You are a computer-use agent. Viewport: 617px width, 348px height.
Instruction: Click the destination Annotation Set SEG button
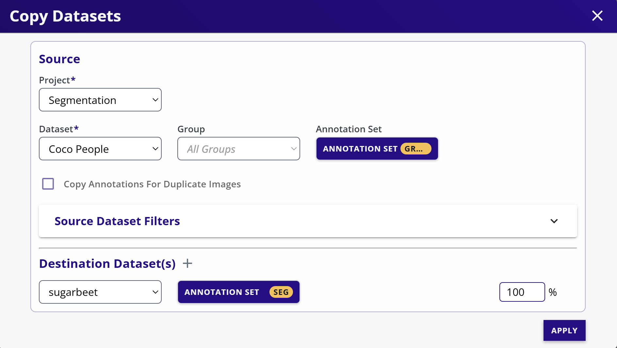[239, 292]
